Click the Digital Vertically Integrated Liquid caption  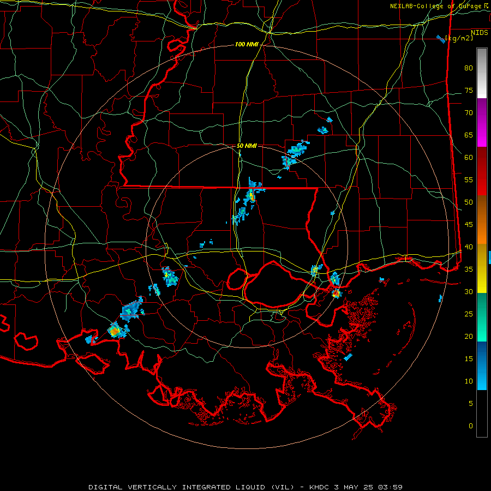245,487
